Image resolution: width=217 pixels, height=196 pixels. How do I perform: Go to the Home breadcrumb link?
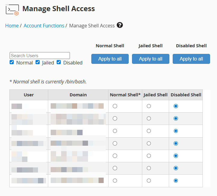(12, 26)
